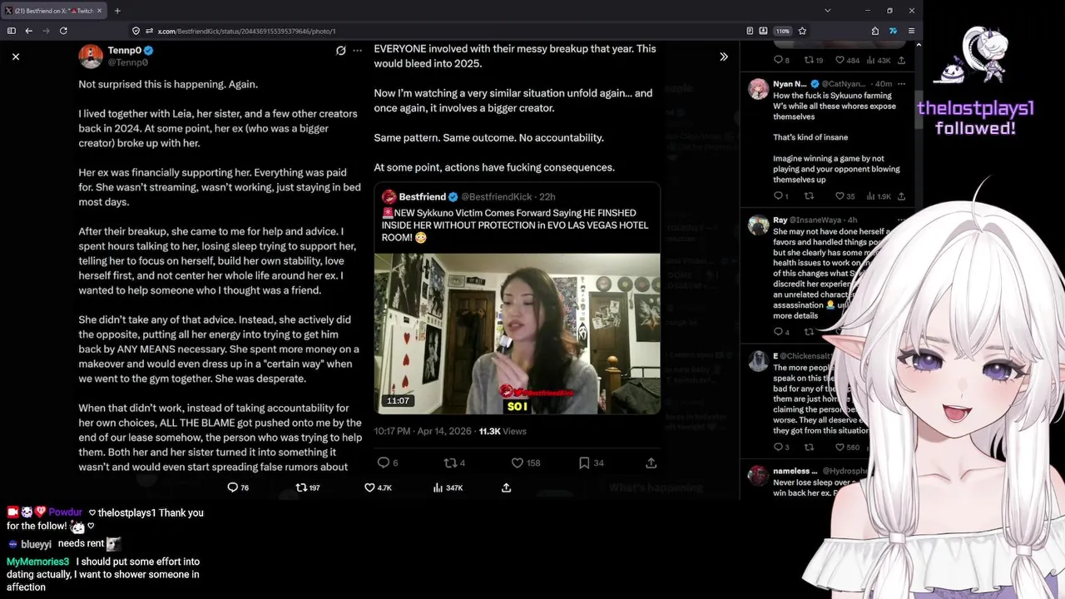Reply to Tenp0's post with 76 replies

(x=238, y=488)
